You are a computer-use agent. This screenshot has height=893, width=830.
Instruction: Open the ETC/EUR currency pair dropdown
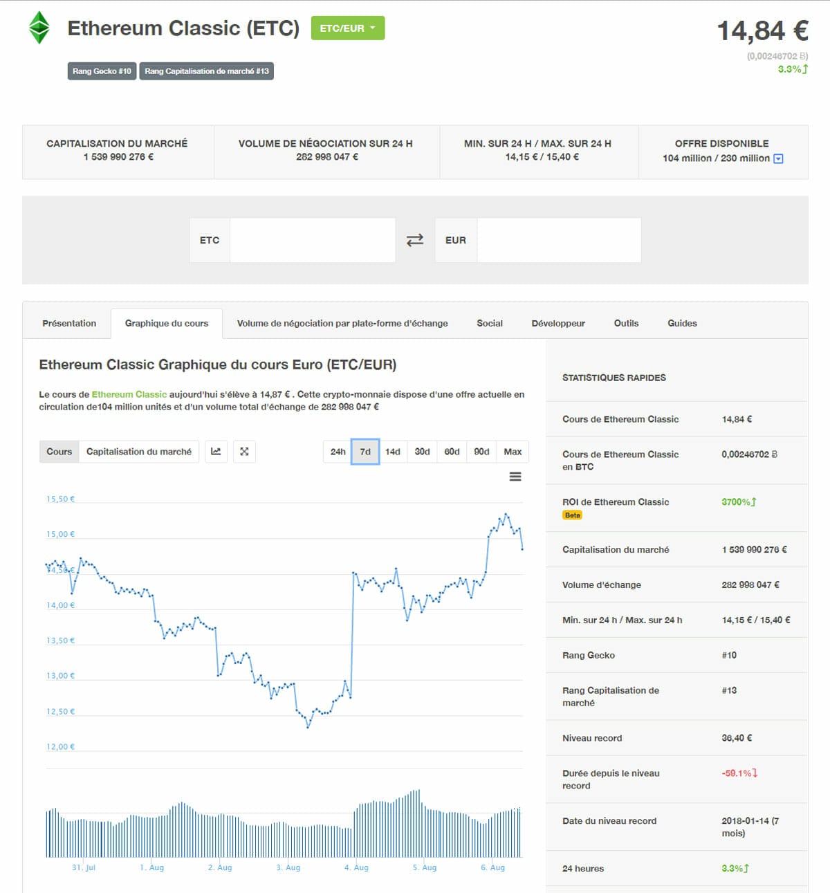(348, 28)
